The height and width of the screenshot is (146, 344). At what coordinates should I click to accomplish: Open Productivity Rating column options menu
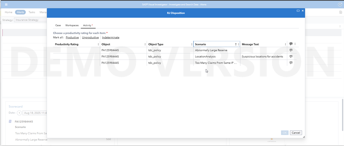pos(98,44)
